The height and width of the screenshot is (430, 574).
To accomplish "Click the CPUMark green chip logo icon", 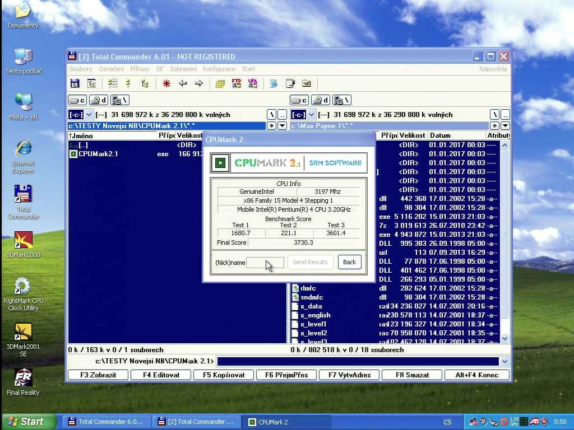I will point(220,163).
